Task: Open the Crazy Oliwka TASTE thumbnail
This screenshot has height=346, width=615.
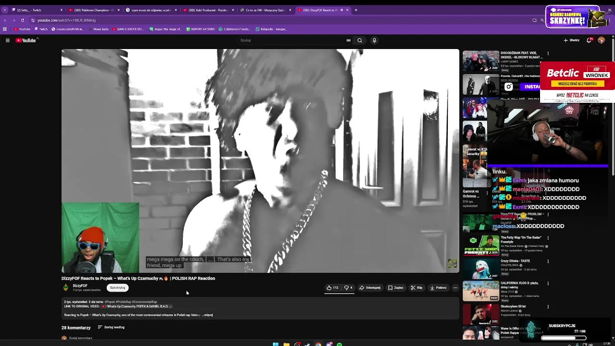Action: click(480, 269)
